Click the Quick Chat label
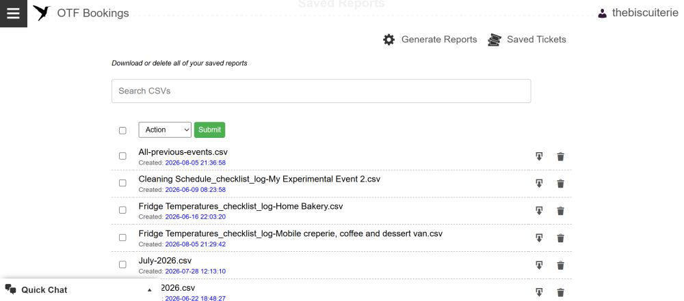This screenshot has height=301, width=684. click(44, 290)
